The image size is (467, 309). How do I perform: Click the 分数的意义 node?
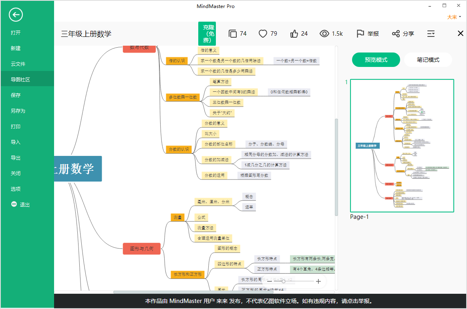pos(215,123)
